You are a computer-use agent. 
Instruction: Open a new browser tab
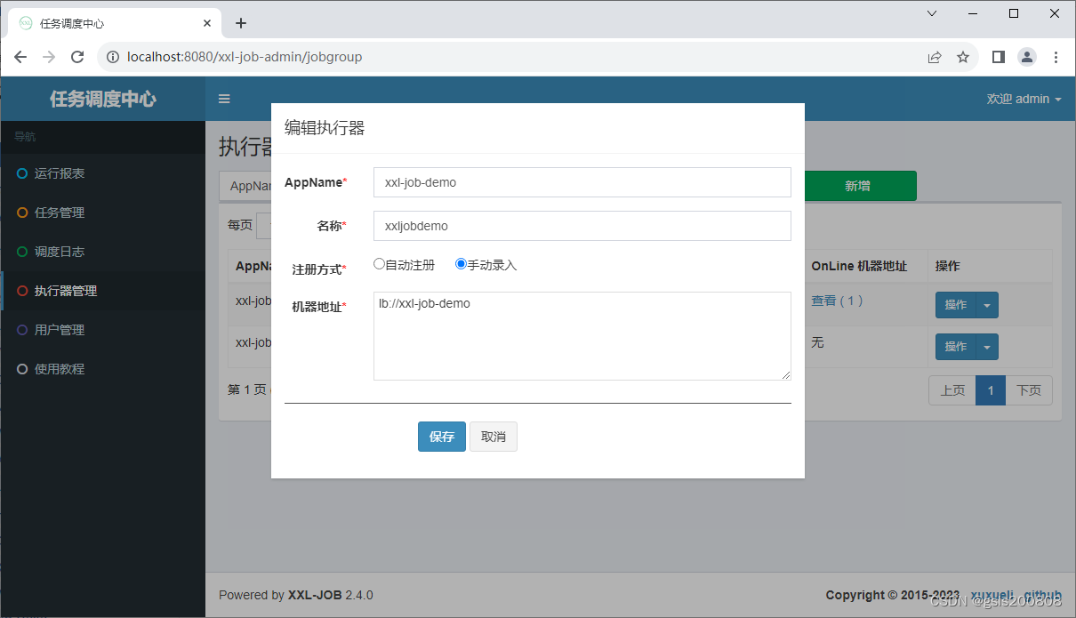coord(241,23)
